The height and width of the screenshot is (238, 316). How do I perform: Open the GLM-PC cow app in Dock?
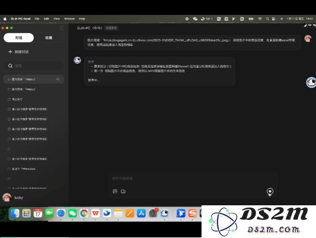pyautogui.click(x=164, y=213)
